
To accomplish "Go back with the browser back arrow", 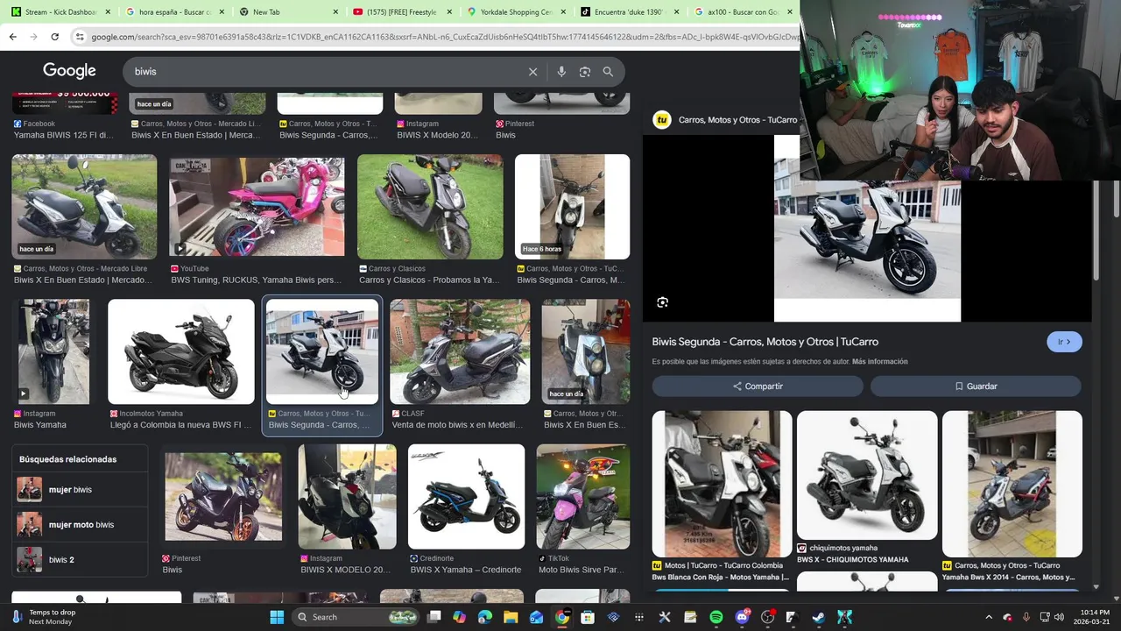I will pos(12,37).
